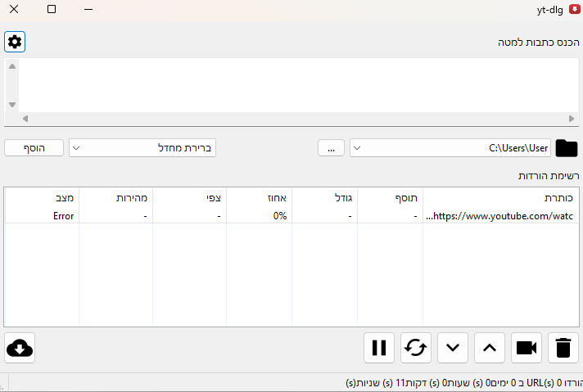The height and width of the screenshot is (392, 583).
Task: Click the תוסף column header
Action: pyautogui.click(x=390, y=198)
